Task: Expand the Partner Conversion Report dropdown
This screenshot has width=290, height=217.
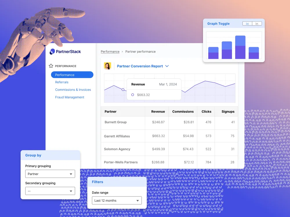Action: (167, 66)
